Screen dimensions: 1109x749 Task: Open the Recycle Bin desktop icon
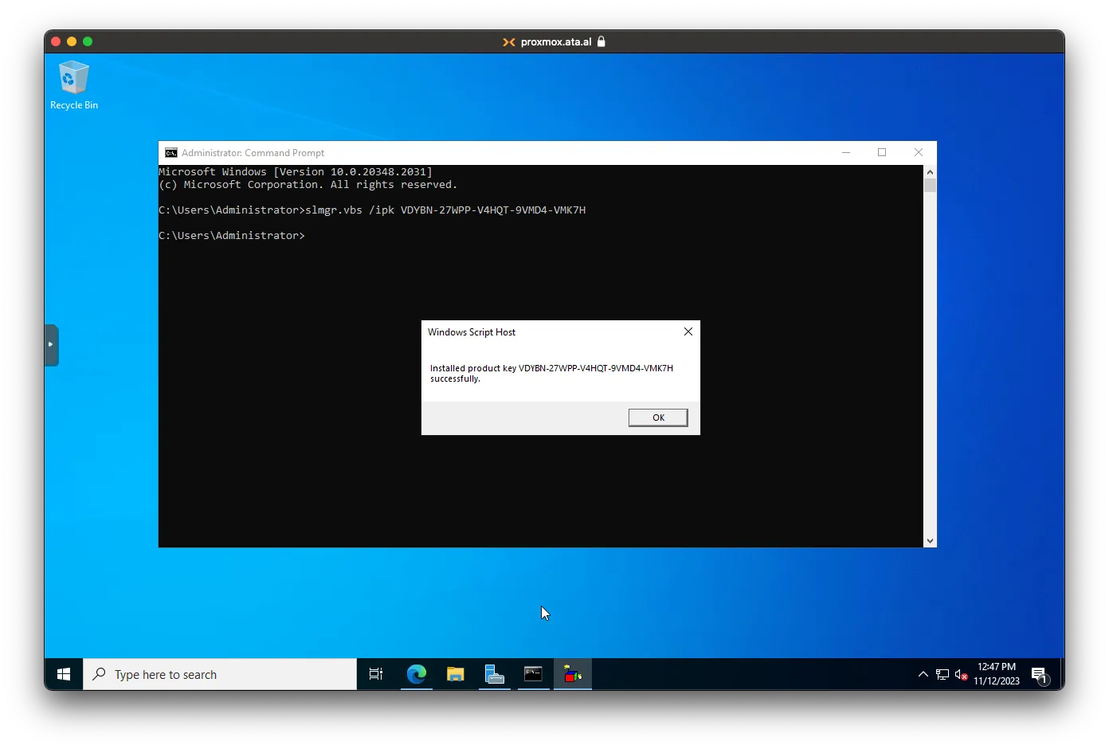tap(73, 85)
